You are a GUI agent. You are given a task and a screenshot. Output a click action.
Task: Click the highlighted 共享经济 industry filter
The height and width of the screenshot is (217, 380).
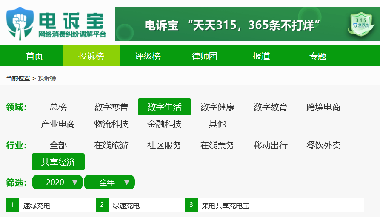[x=58, y=162]
